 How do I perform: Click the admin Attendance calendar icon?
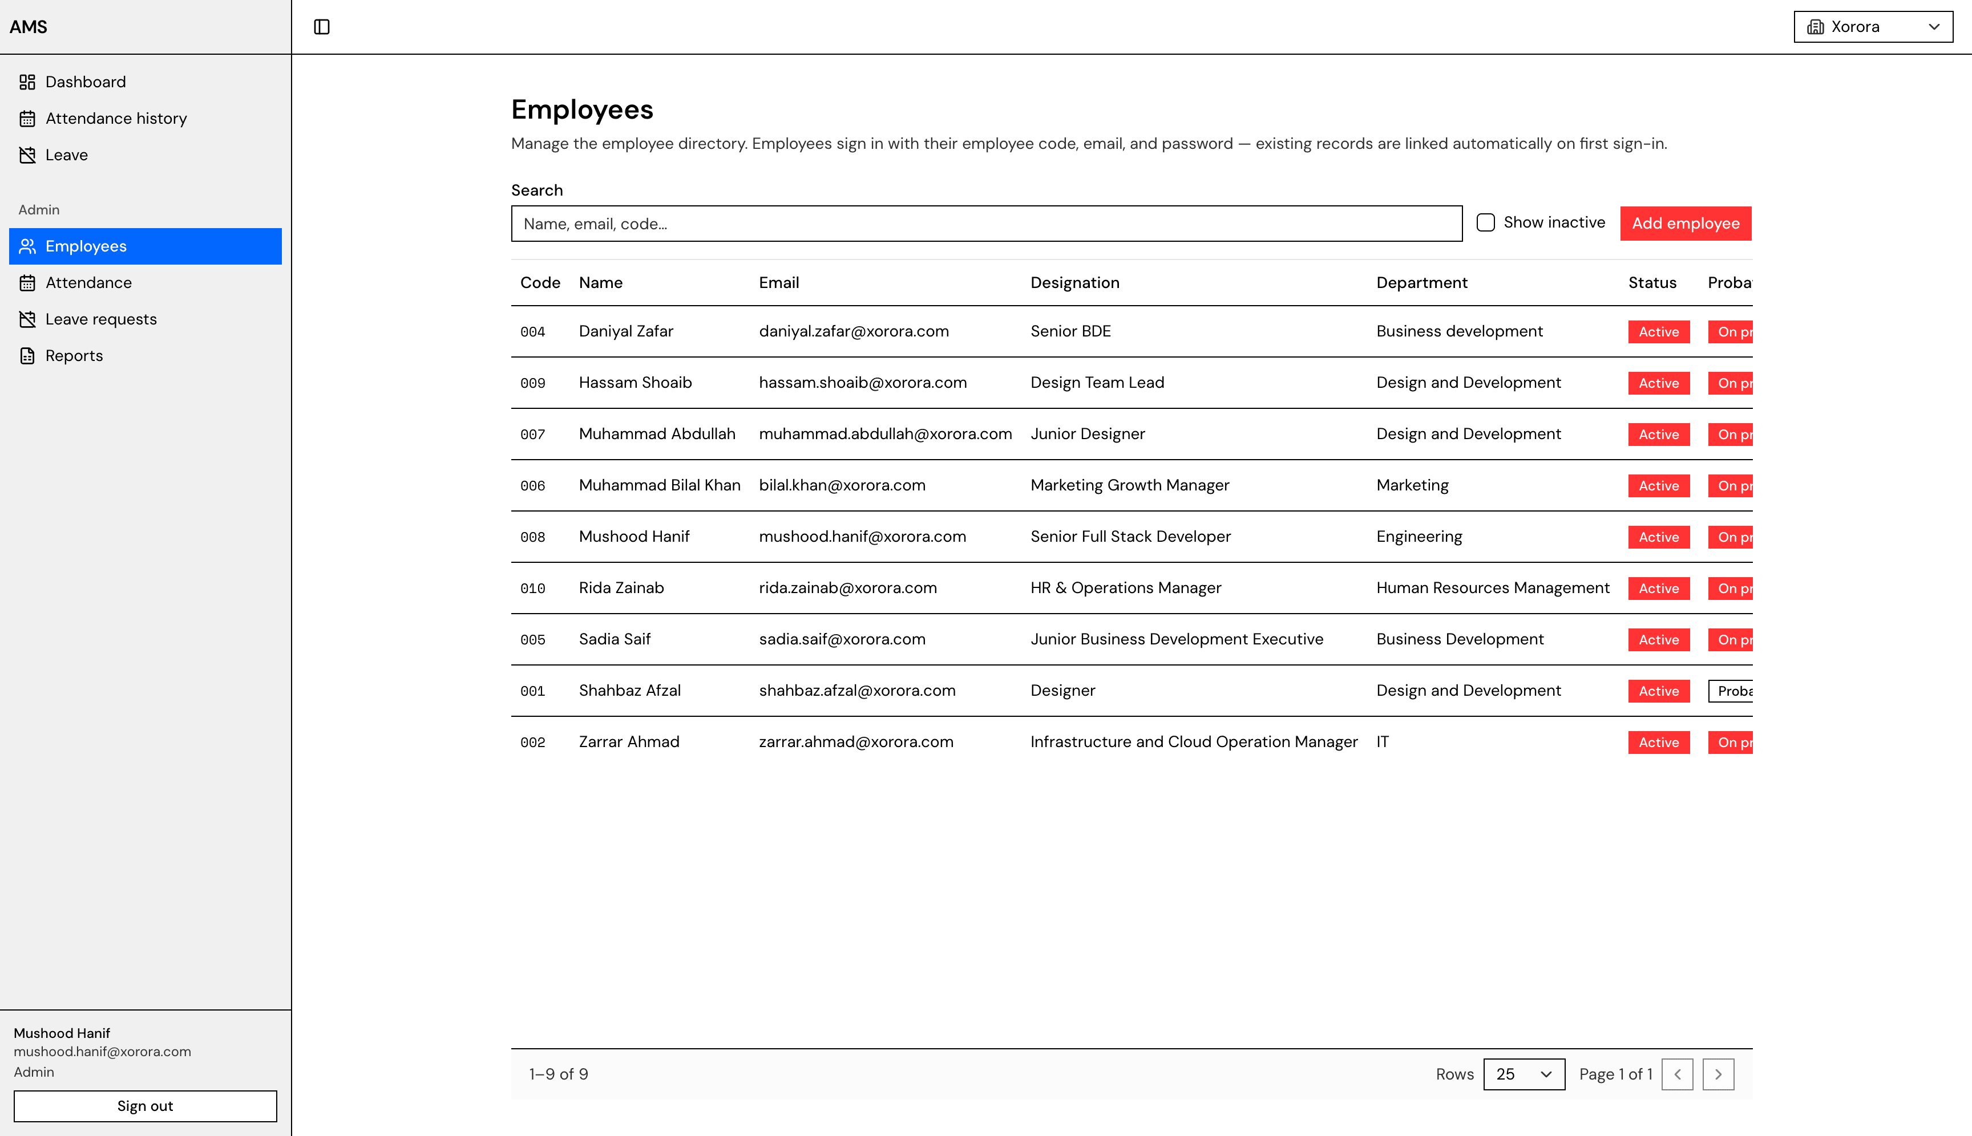point(27,283)
